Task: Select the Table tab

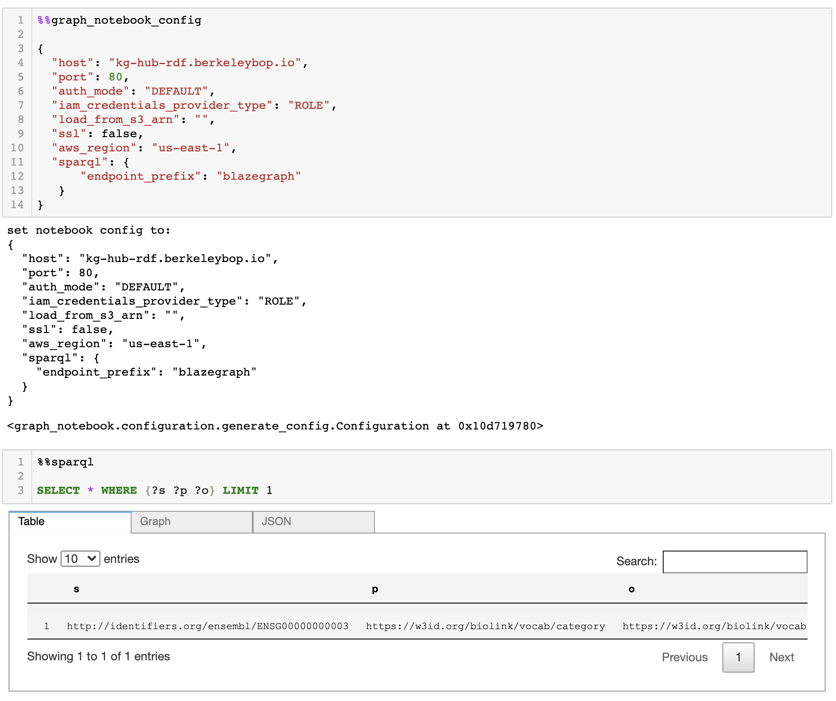Action: pyautogui.click(x=31, y=522)
